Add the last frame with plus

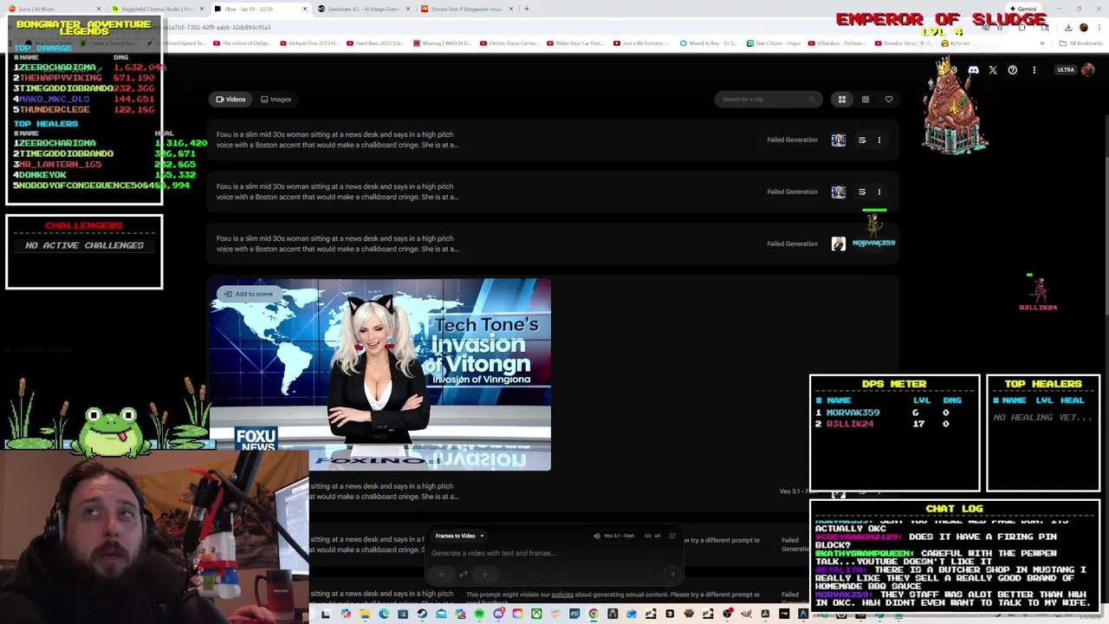pyautogui.click(x=485, y=574)
